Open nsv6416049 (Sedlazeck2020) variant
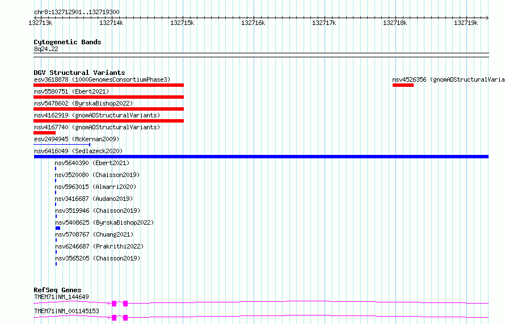This screenshot has height=324, width=505. click(x=78, y=151)
